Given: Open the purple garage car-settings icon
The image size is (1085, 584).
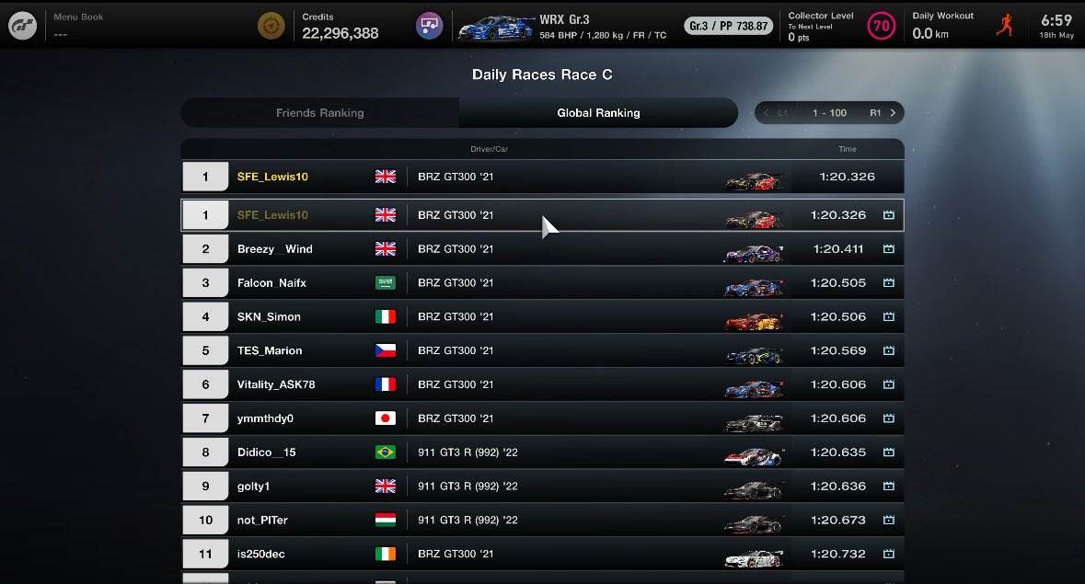Looking at the screenshot, I should coord(429,27).
